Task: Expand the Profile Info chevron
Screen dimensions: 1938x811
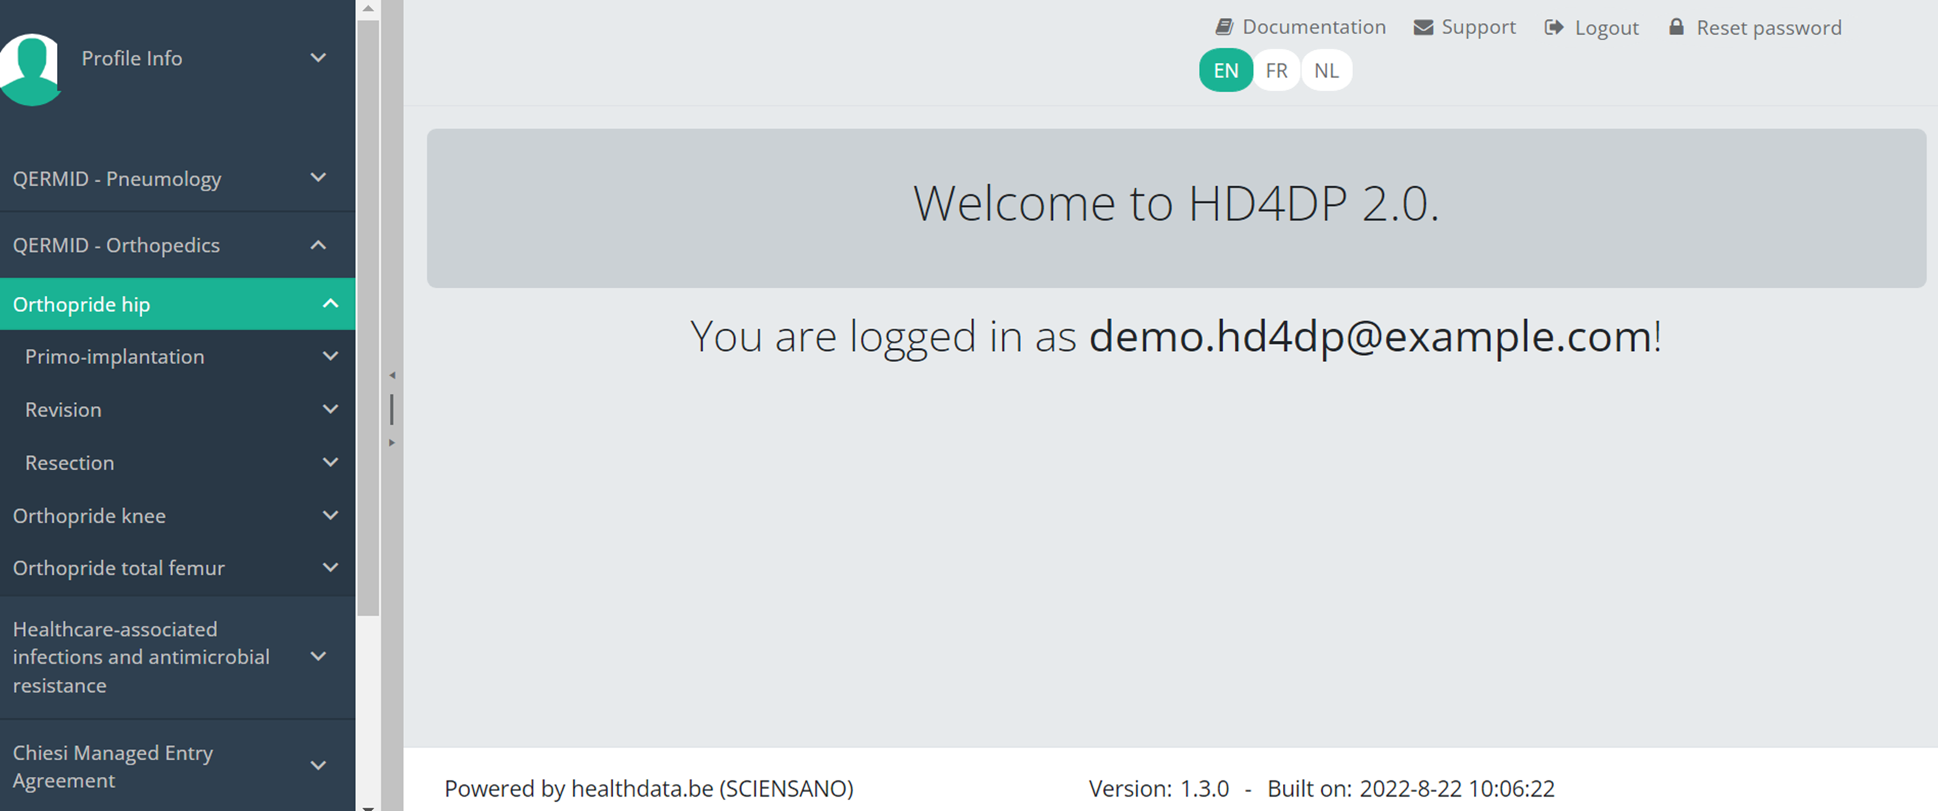Action: pyautogui.click(x=318, y=58)
